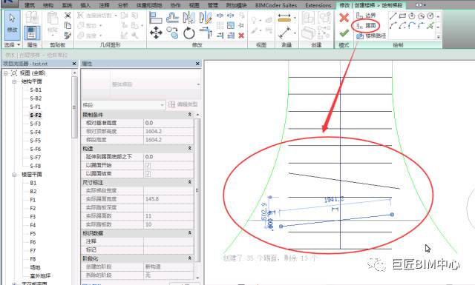
Task: Cancel edit mode with red X
Action: [x=344, y=18]
